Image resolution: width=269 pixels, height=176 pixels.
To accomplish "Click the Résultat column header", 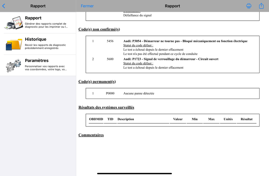I will 246,119.
